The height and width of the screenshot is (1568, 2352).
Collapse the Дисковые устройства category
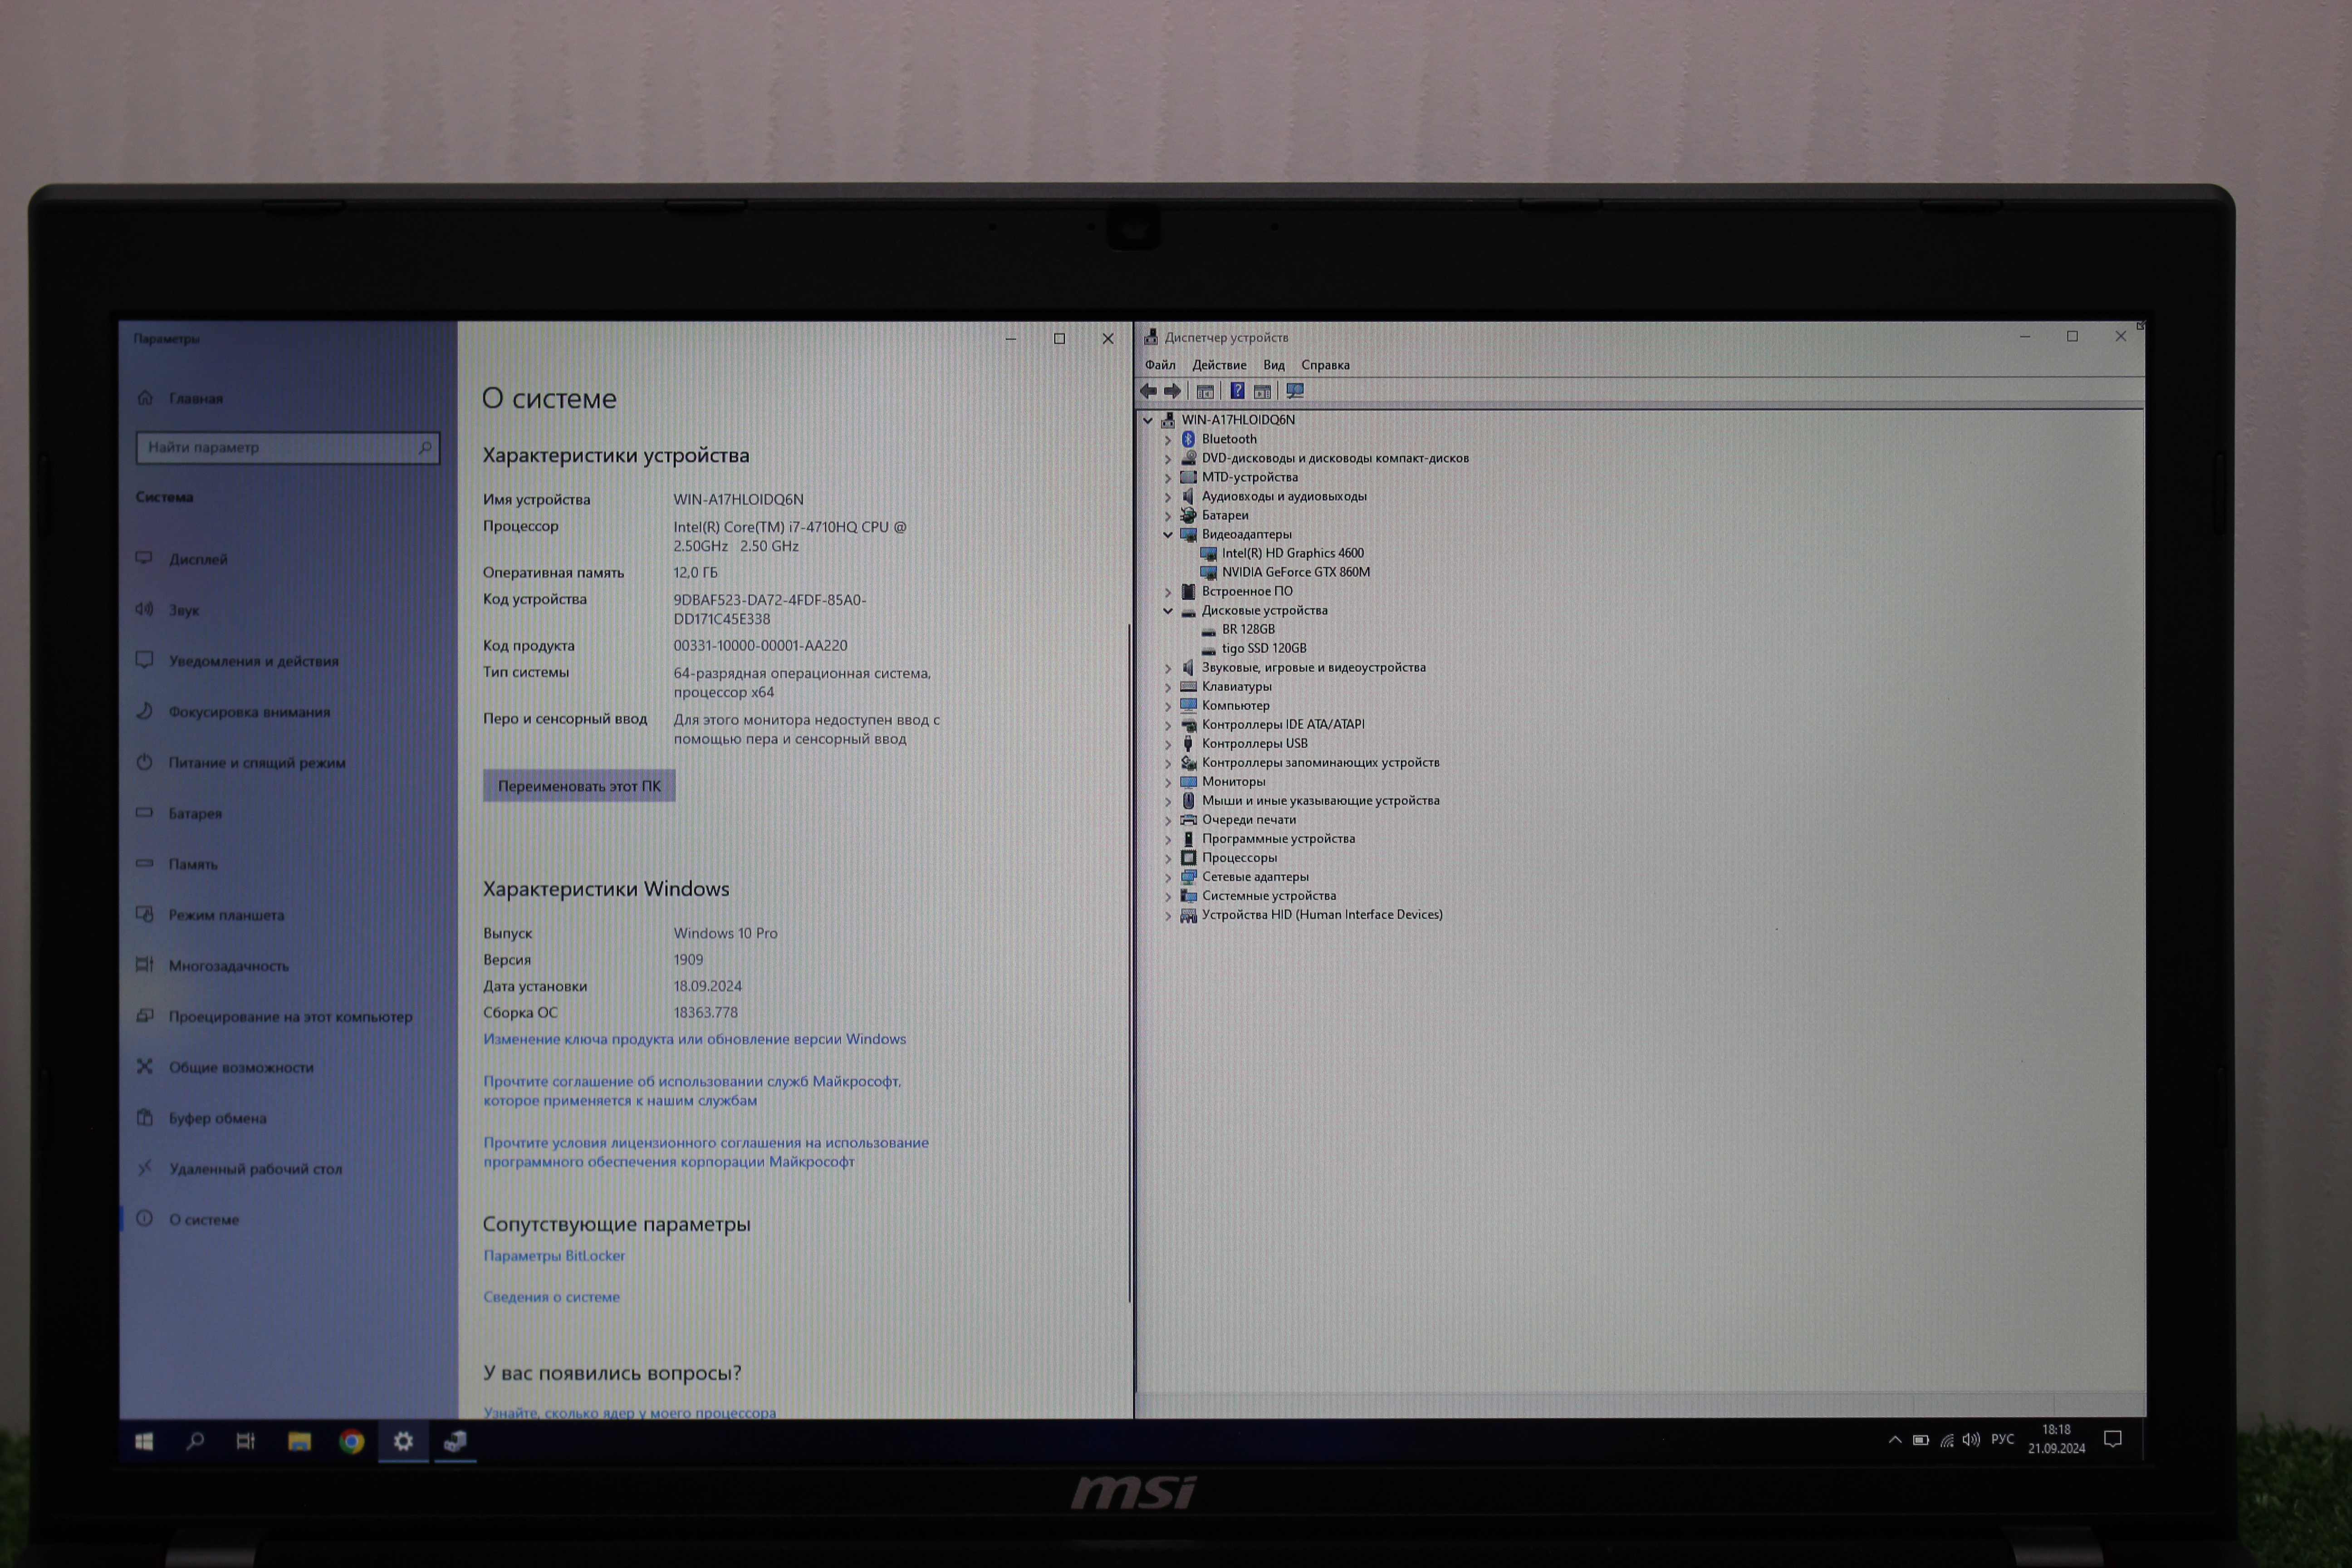click(1167, 610)
